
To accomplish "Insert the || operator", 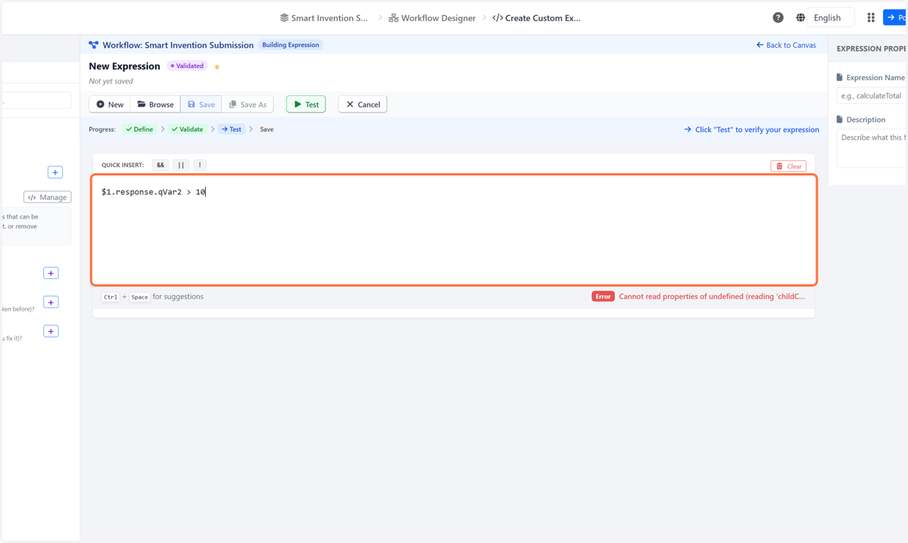I will click(x=181, y=165).
